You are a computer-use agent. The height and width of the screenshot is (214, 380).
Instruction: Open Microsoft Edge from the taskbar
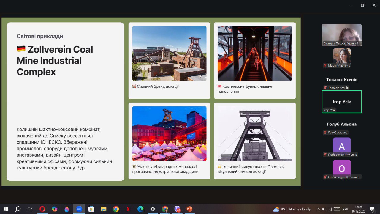[140, 209]
